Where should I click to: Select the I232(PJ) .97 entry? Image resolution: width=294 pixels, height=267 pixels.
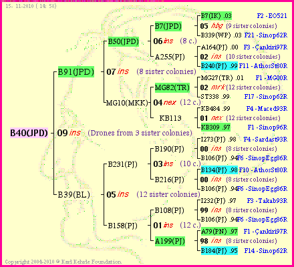coord(218,201)
